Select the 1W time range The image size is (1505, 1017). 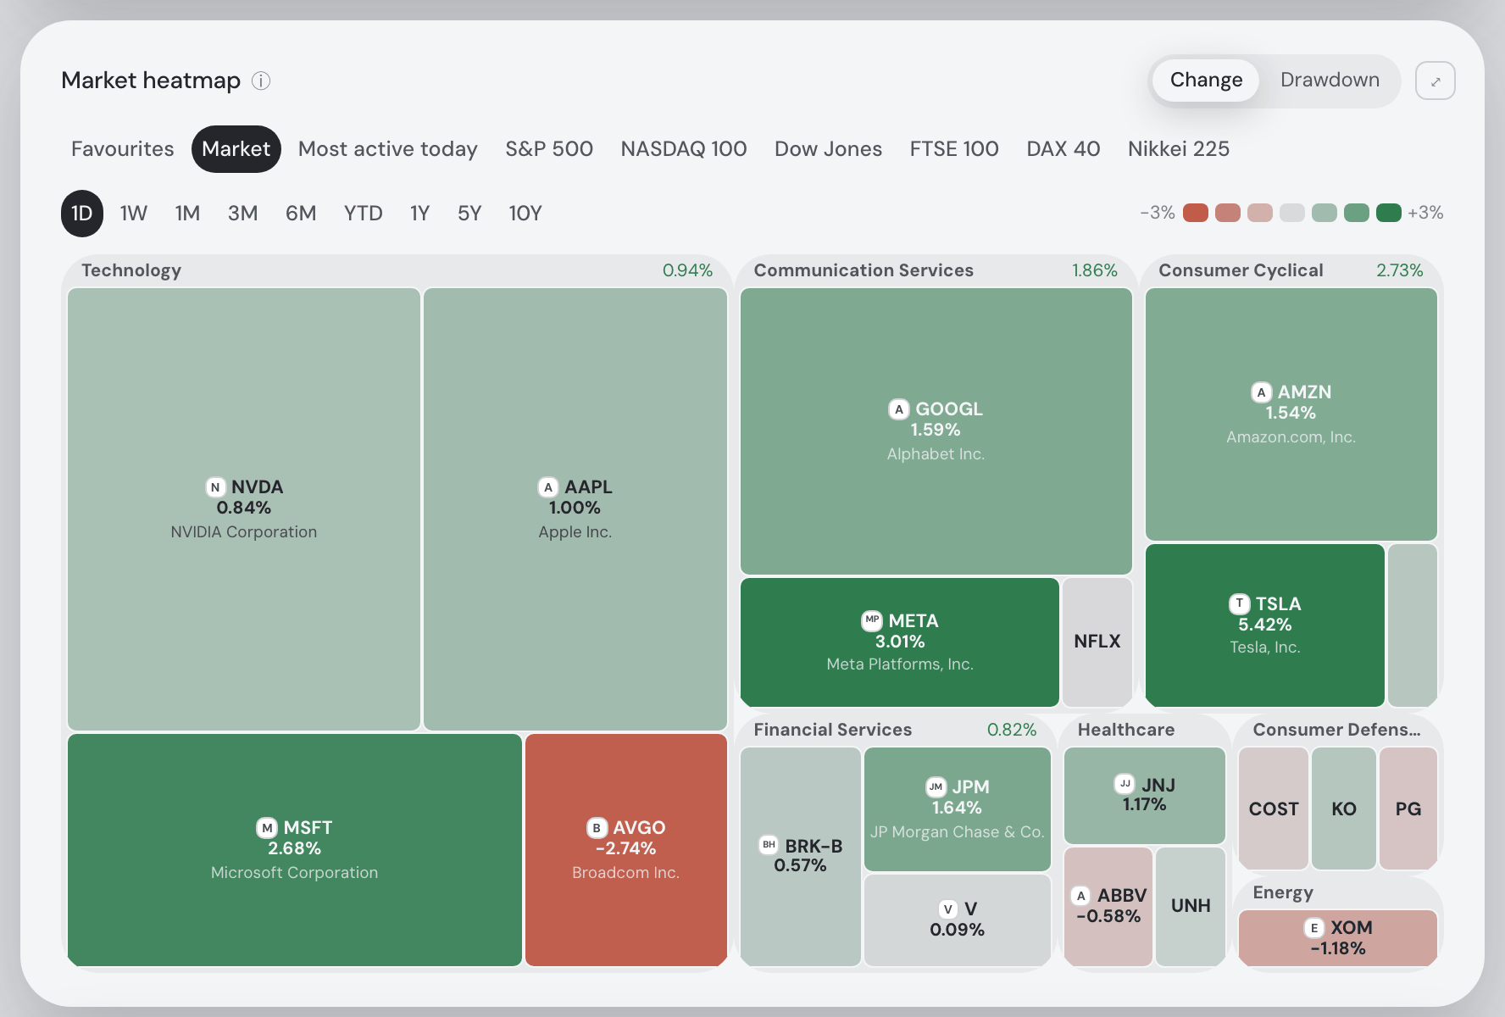[134, 214]
